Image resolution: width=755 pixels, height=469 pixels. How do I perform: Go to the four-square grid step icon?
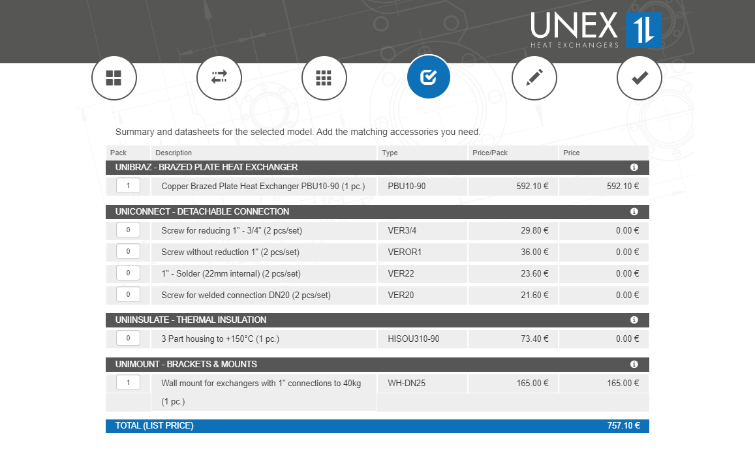pyautogui.click(x=114, y=78)
